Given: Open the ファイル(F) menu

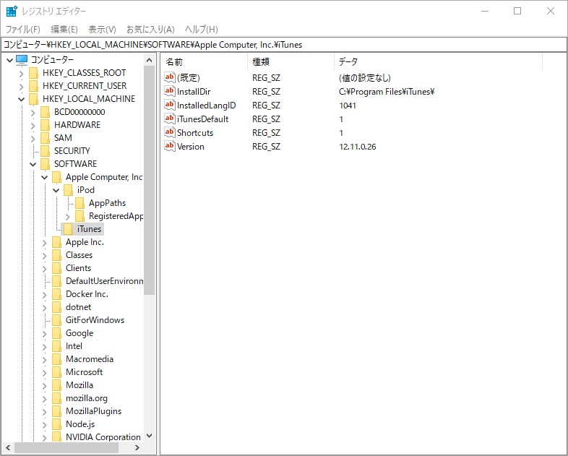Looking at the screenshot, I should 23,30.
